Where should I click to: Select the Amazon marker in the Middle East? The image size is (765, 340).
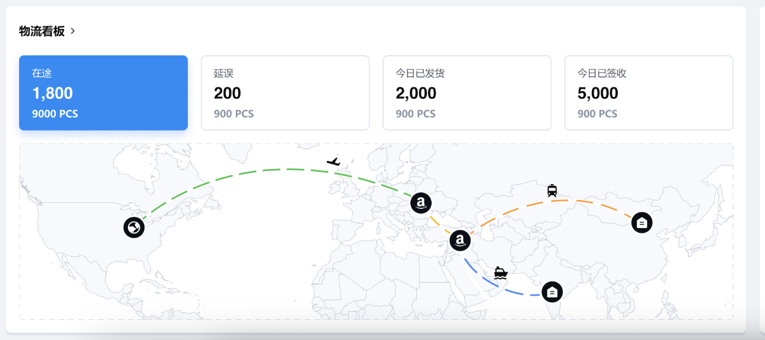[460, 240]
